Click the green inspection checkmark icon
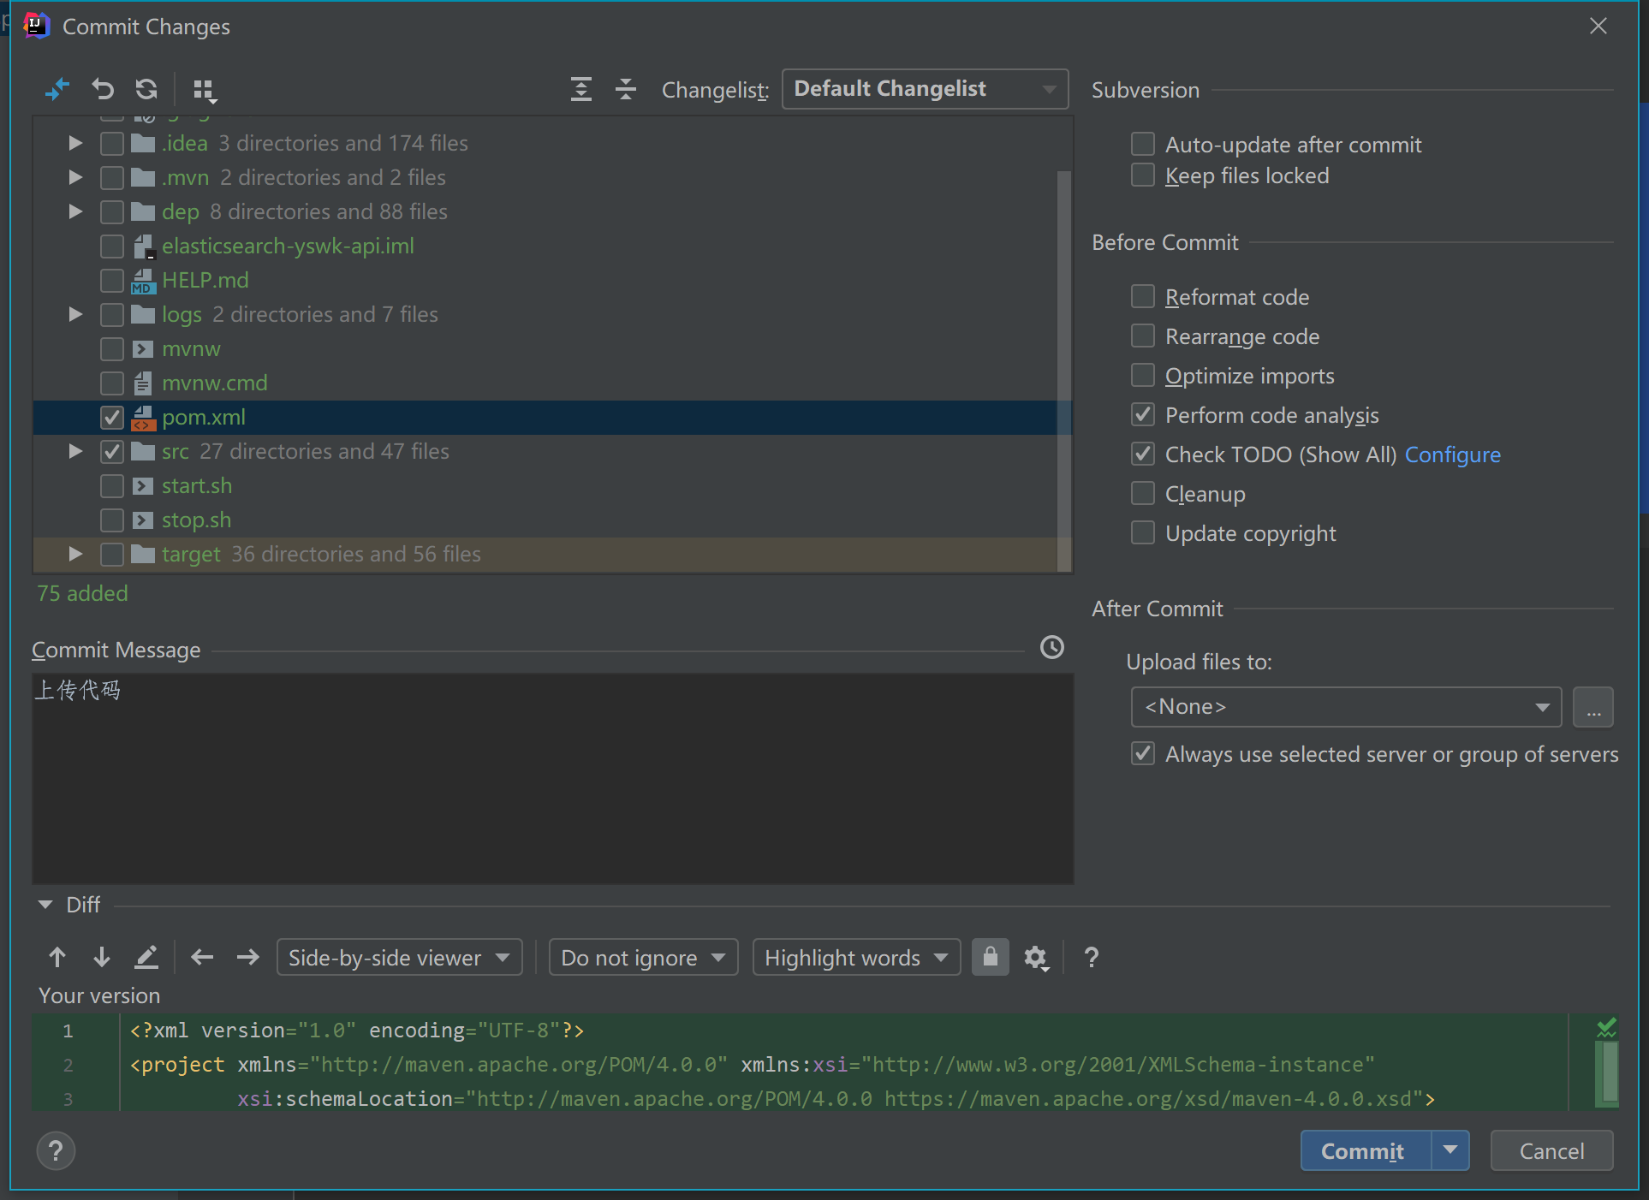Viewport: 1649px width, 1200px height. point(1607,1028)
